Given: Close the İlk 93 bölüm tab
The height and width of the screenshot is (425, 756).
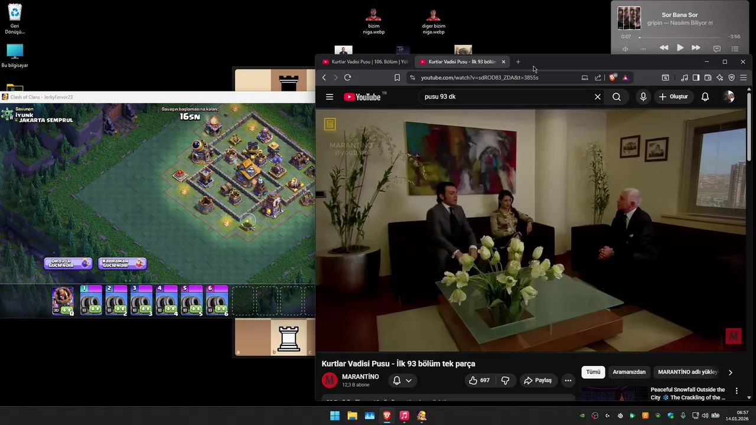Looking at the screenshot, I should [x=503, y=61].
